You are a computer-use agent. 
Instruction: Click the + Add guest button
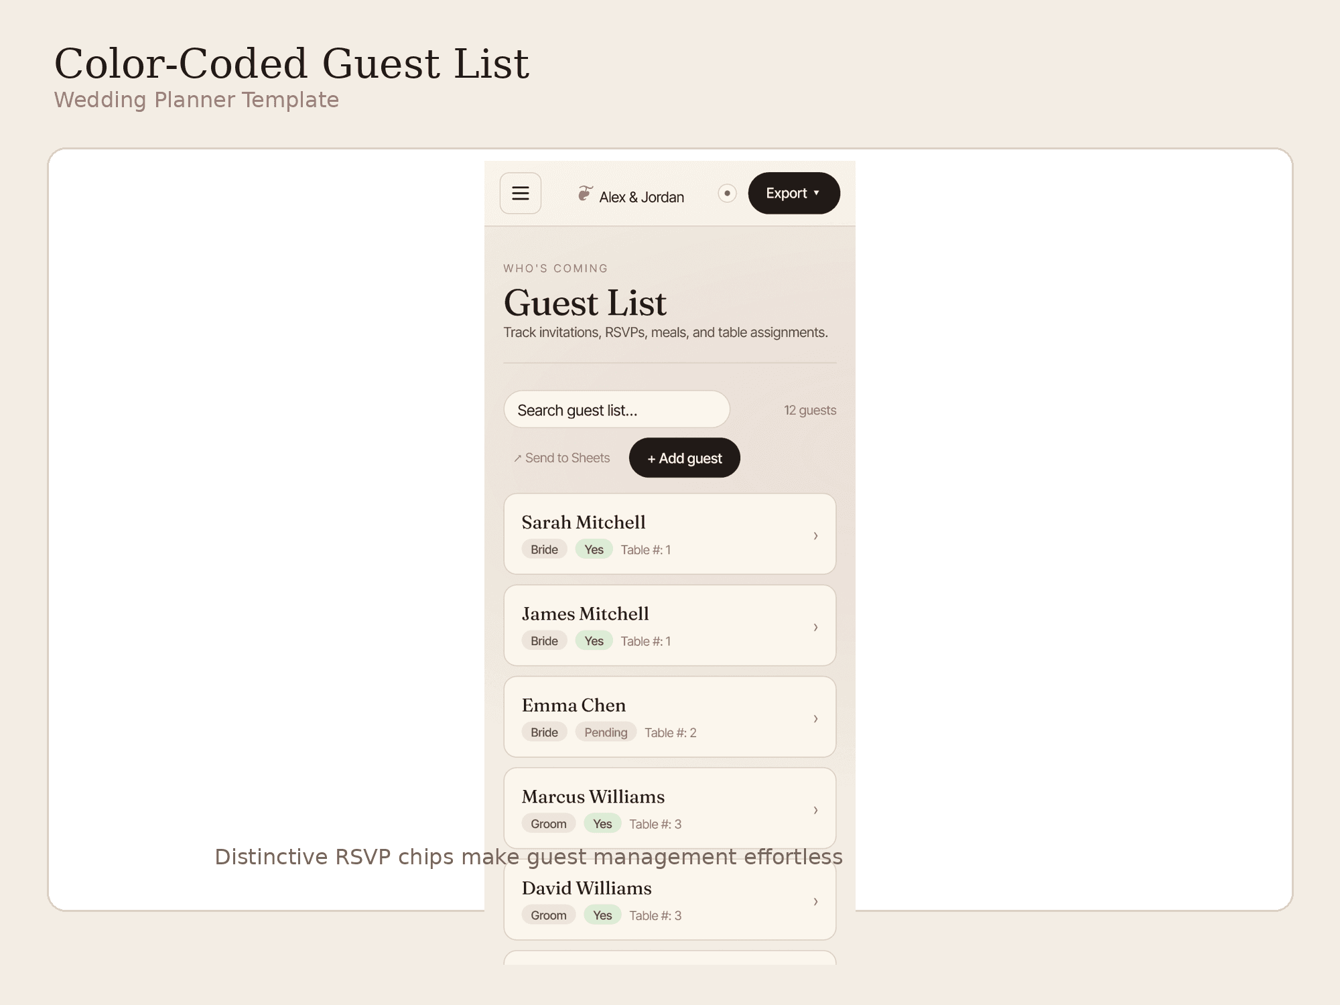pyautogui.click(x=685, y=458)
